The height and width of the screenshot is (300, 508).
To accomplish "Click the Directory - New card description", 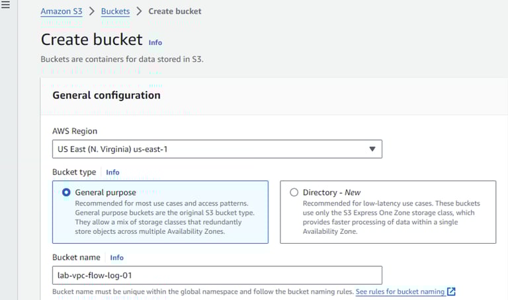I will [392, 217].
